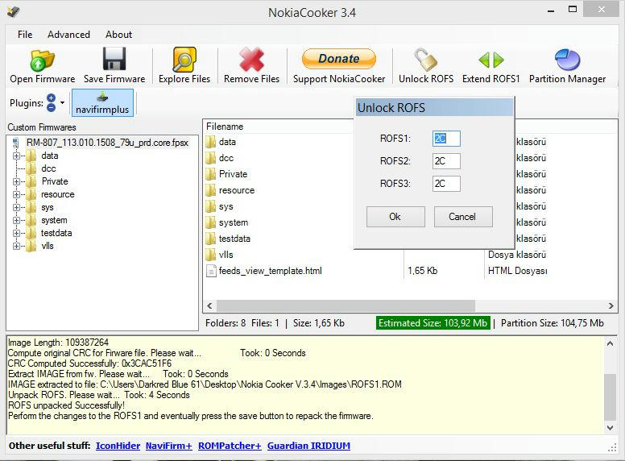
Task: Open Partition Manager pie chart icon
Action: (x=567, y=60)
